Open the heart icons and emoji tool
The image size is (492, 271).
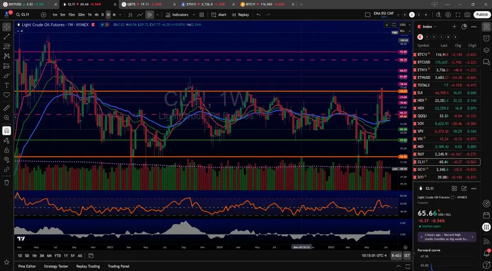coord(7,95)
